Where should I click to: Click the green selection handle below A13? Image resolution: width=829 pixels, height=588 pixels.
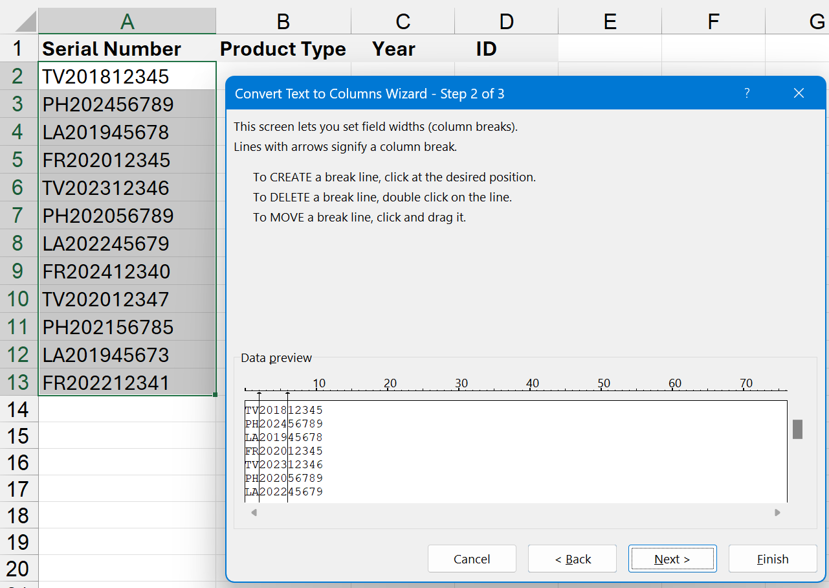[x=216, y=395]
